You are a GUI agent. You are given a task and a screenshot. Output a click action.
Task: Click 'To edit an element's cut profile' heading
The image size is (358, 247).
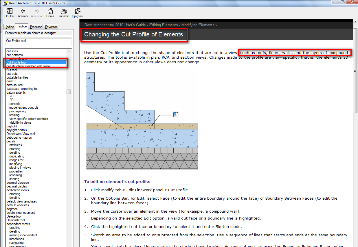point(118,182)
